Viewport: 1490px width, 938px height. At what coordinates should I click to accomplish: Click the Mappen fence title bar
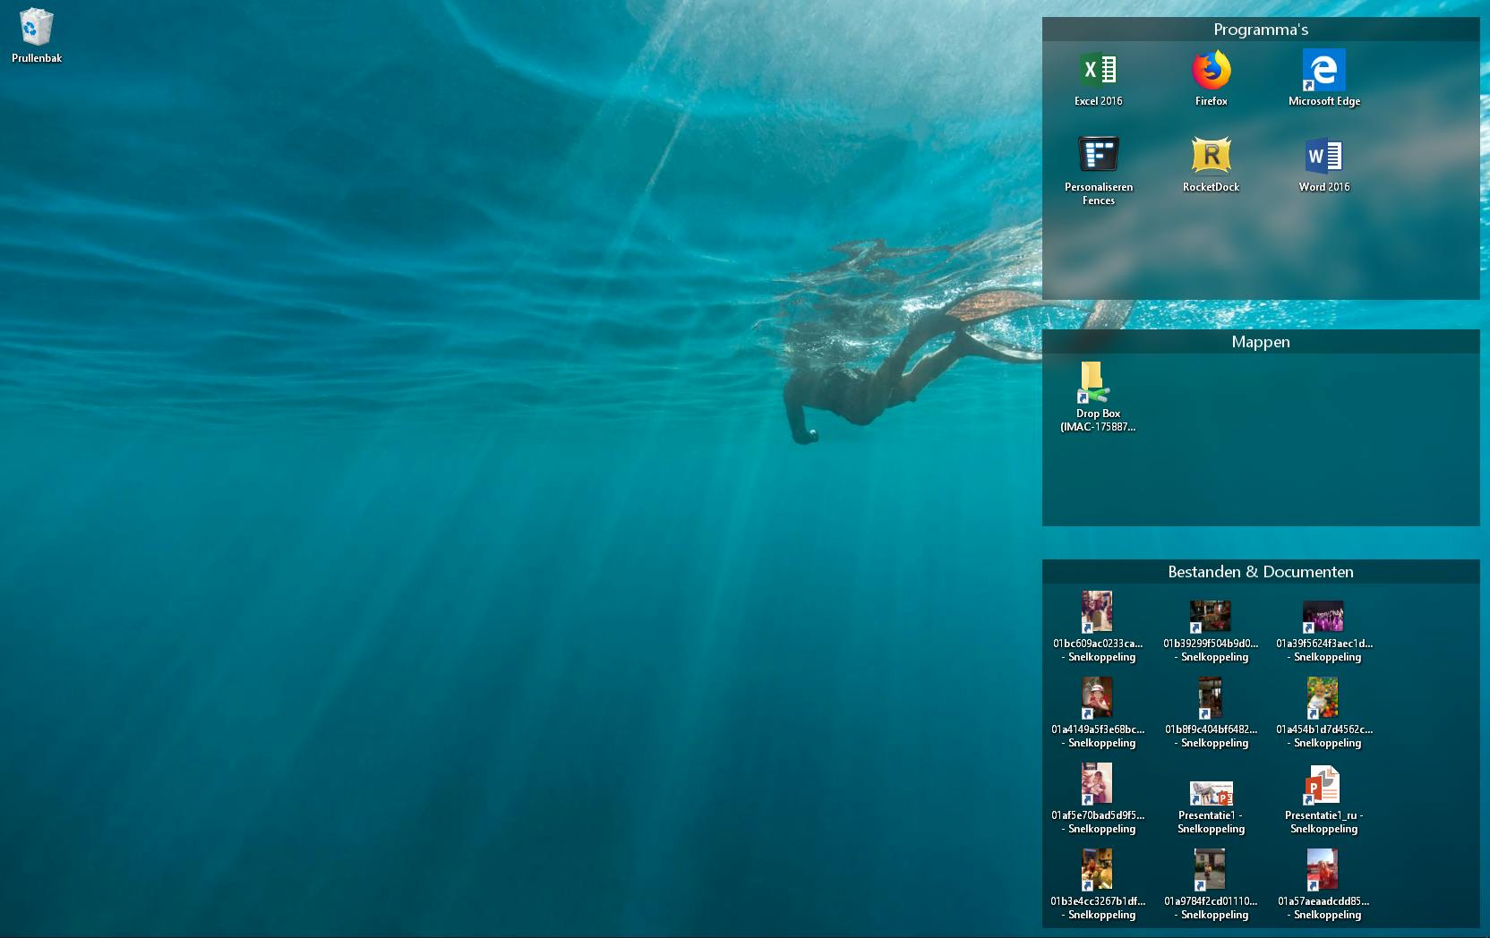(1261, 342)
